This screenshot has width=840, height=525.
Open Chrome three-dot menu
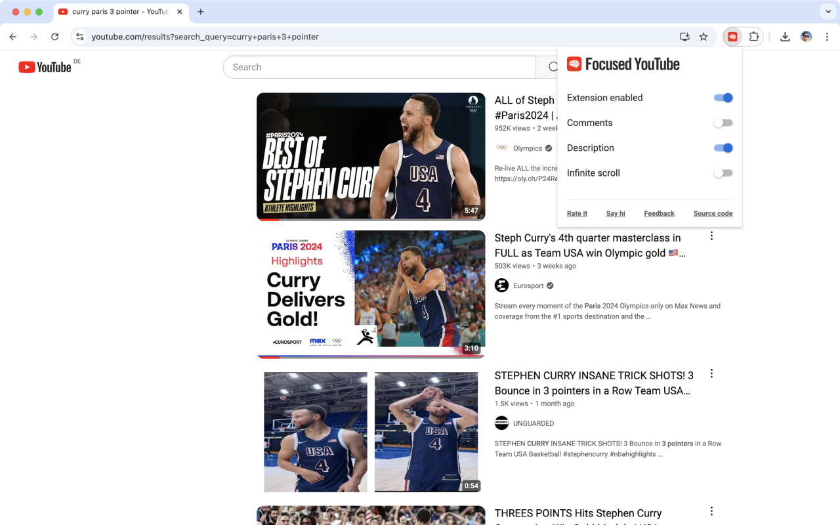827,37
